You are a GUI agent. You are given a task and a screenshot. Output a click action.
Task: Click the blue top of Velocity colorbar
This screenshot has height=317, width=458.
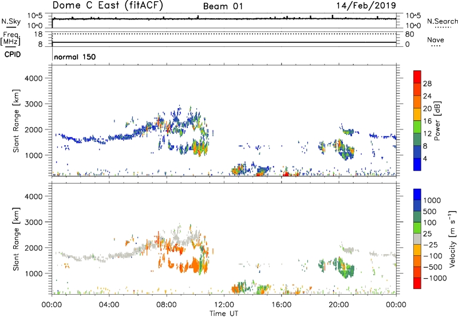[417, 195]
